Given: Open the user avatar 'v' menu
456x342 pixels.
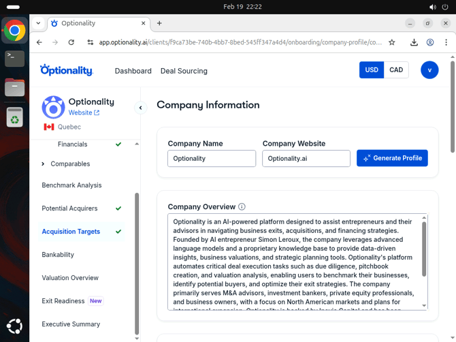Looking at the screenshot, I should [x=429, y=70].
